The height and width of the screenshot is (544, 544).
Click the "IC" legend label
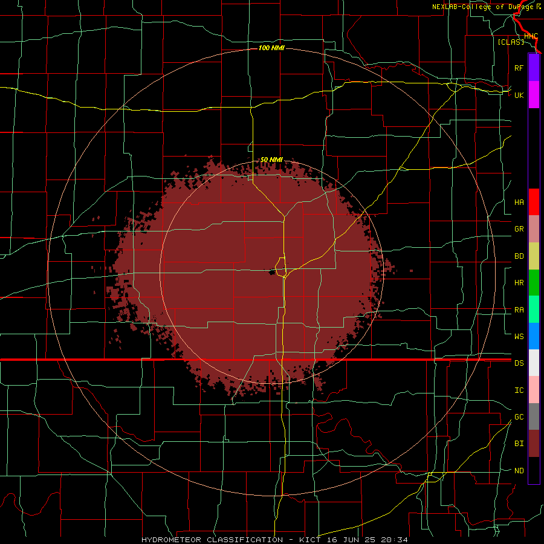tap(519, 390)
